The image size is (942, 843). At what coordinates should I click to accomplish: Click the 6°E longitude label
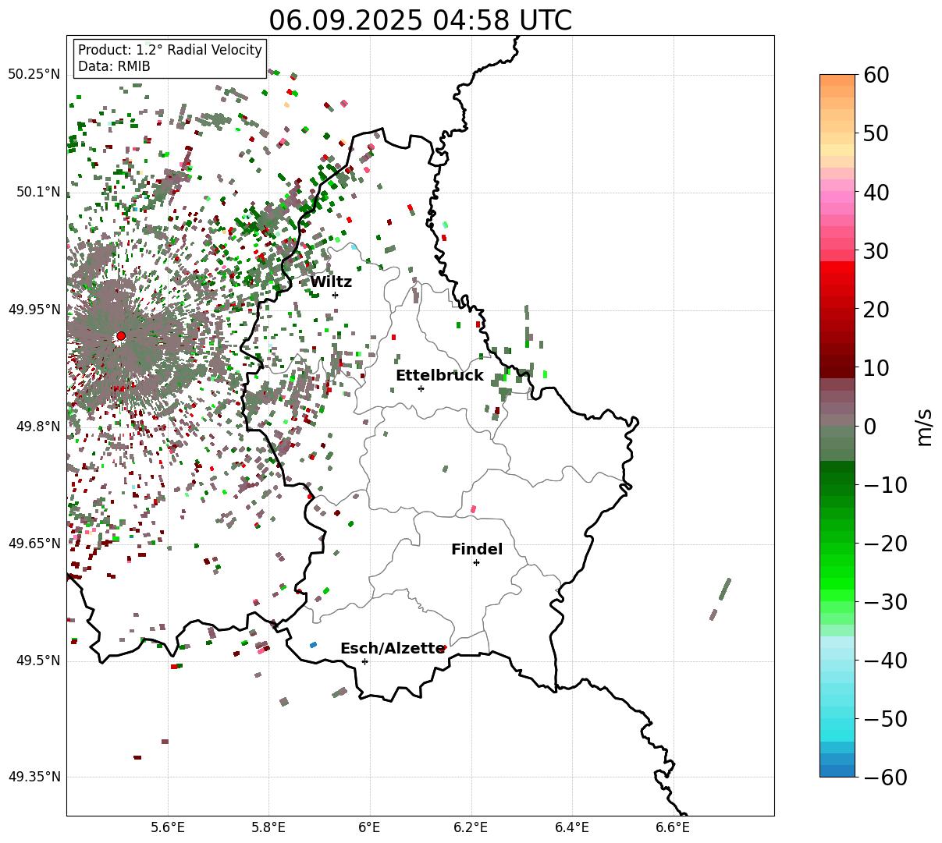pos(369,827)
